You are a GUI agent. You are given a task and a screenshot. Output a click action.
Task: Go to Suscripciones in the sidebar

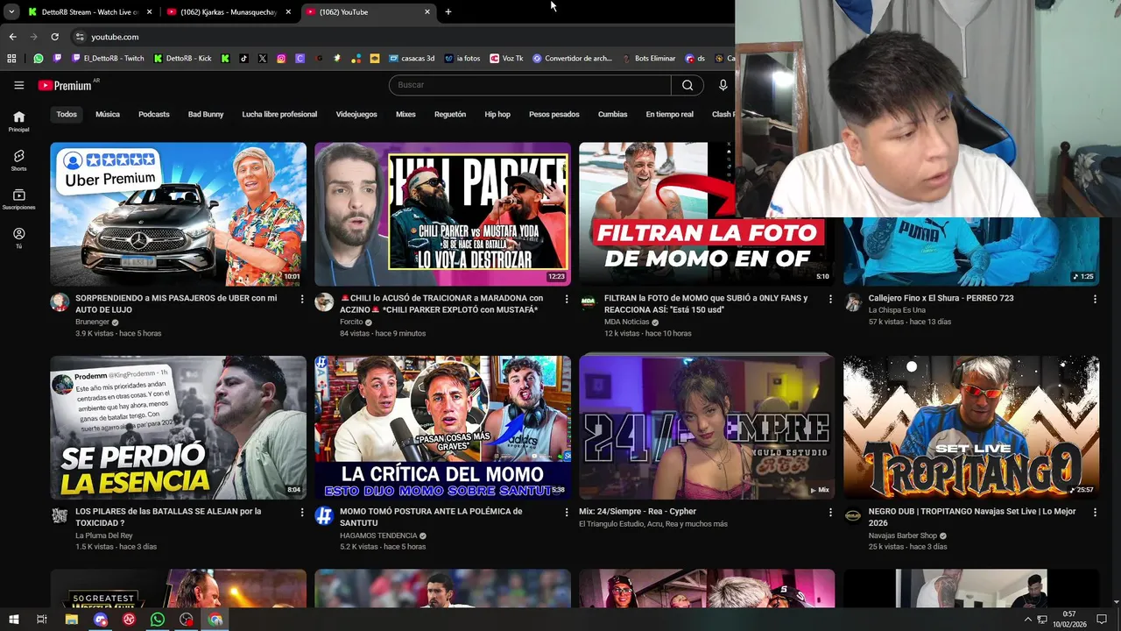18,199
